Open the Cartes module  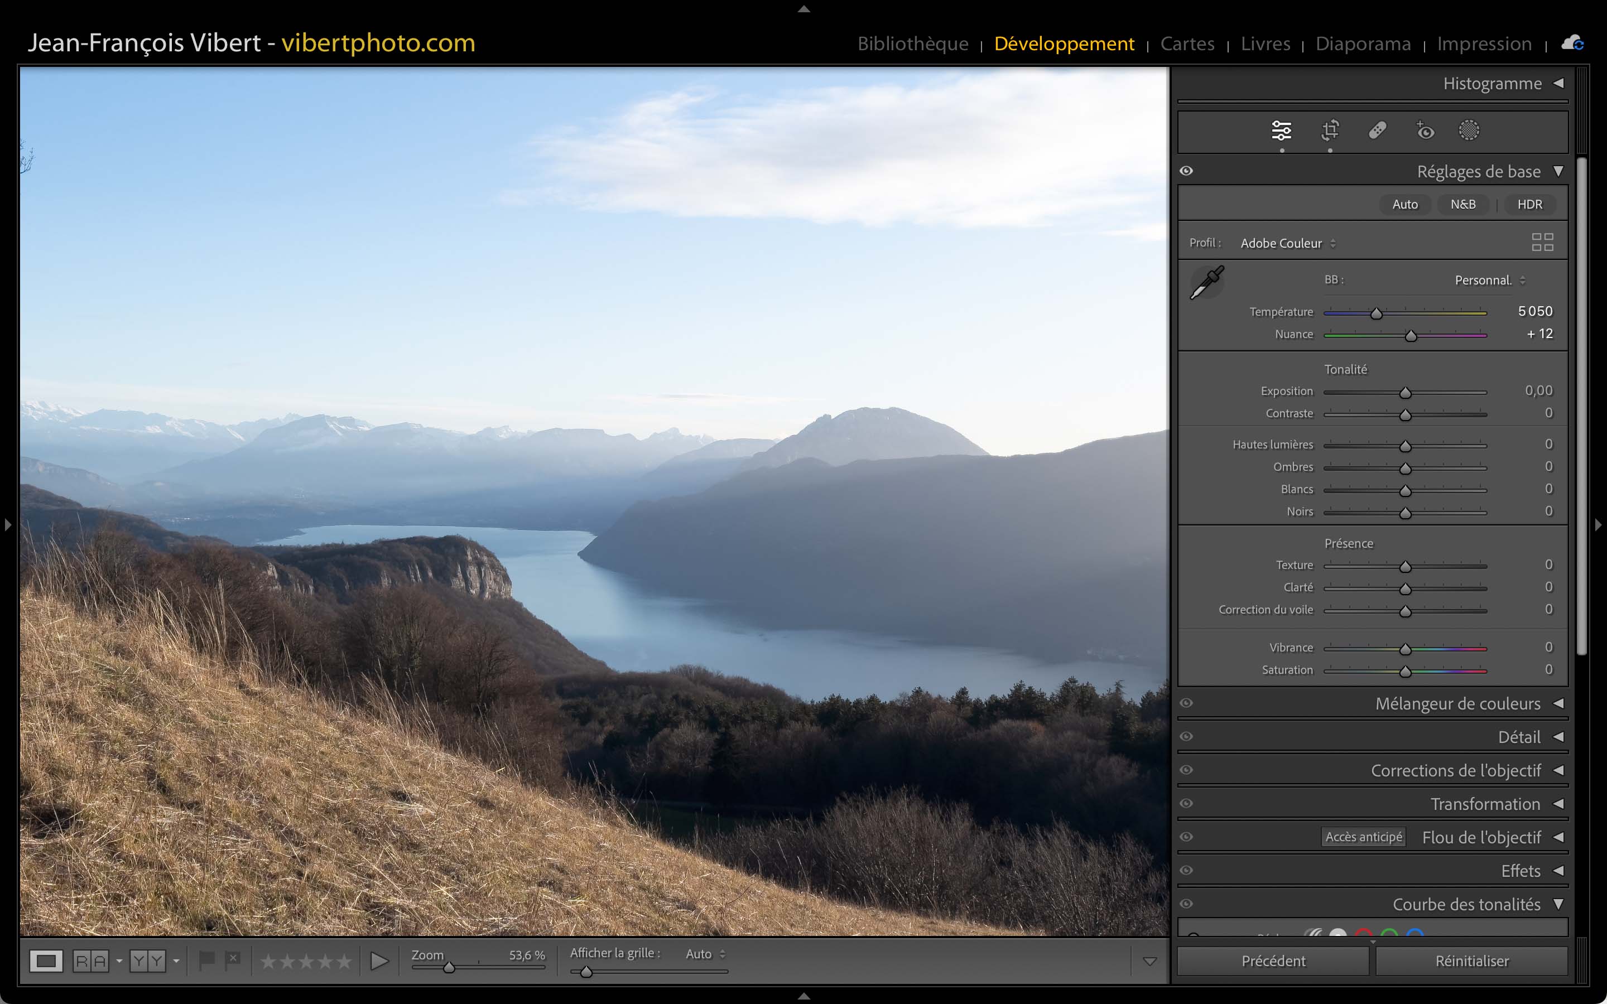click(x=1187, y=44)
